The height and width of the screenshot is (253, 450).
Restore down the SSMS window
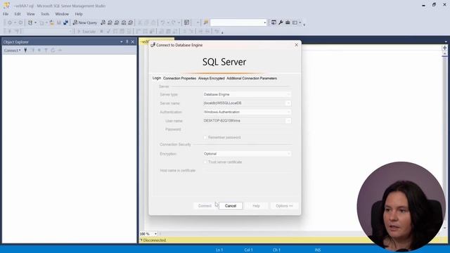[434, 5]
